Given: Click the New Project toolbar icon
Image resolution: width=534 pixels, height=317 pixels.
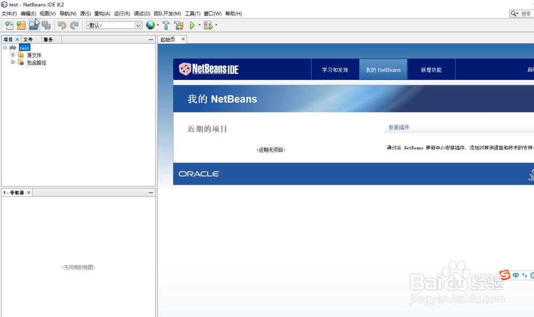Looking at the screenshot, I should 21,25.
